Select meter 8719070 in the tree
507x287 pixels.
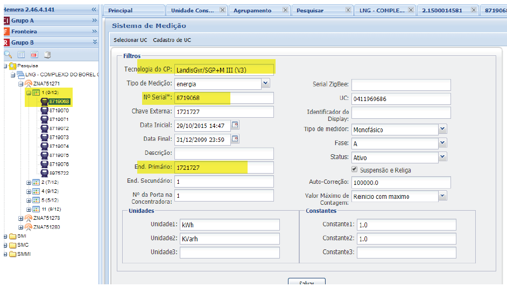coord(59,110)
